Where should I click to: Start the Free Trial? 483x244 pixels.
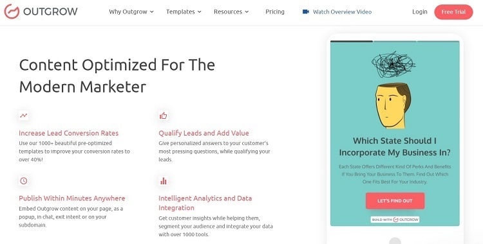(453, 12)
